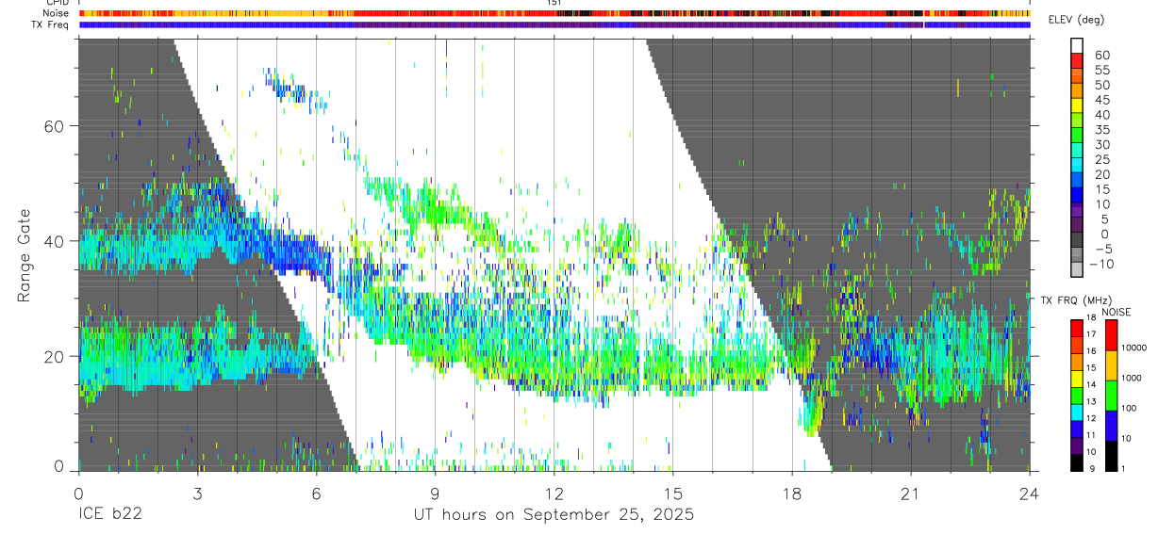
Task: Click the x-axis tick label '21'
Action: (910, 493)
